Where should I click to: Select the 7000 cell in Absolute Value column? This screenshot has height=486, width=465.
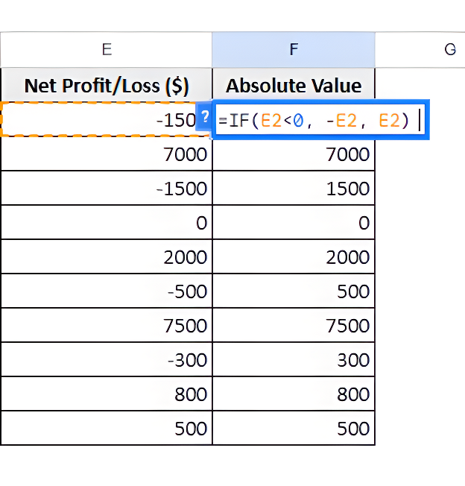click(294, 154)
